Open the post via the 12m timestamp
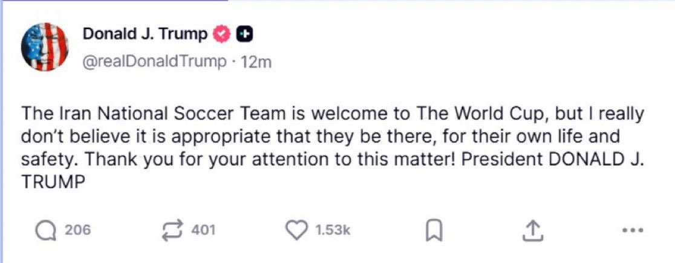The width and height of the screenshot is (675, 263). pos(256,62)
